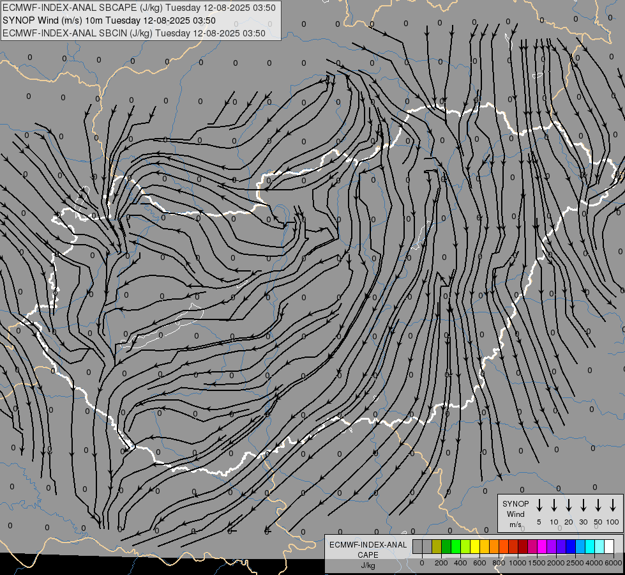Click the 1000 tick value on CAPE scale

pyautogui.click(x=517, y=563)
